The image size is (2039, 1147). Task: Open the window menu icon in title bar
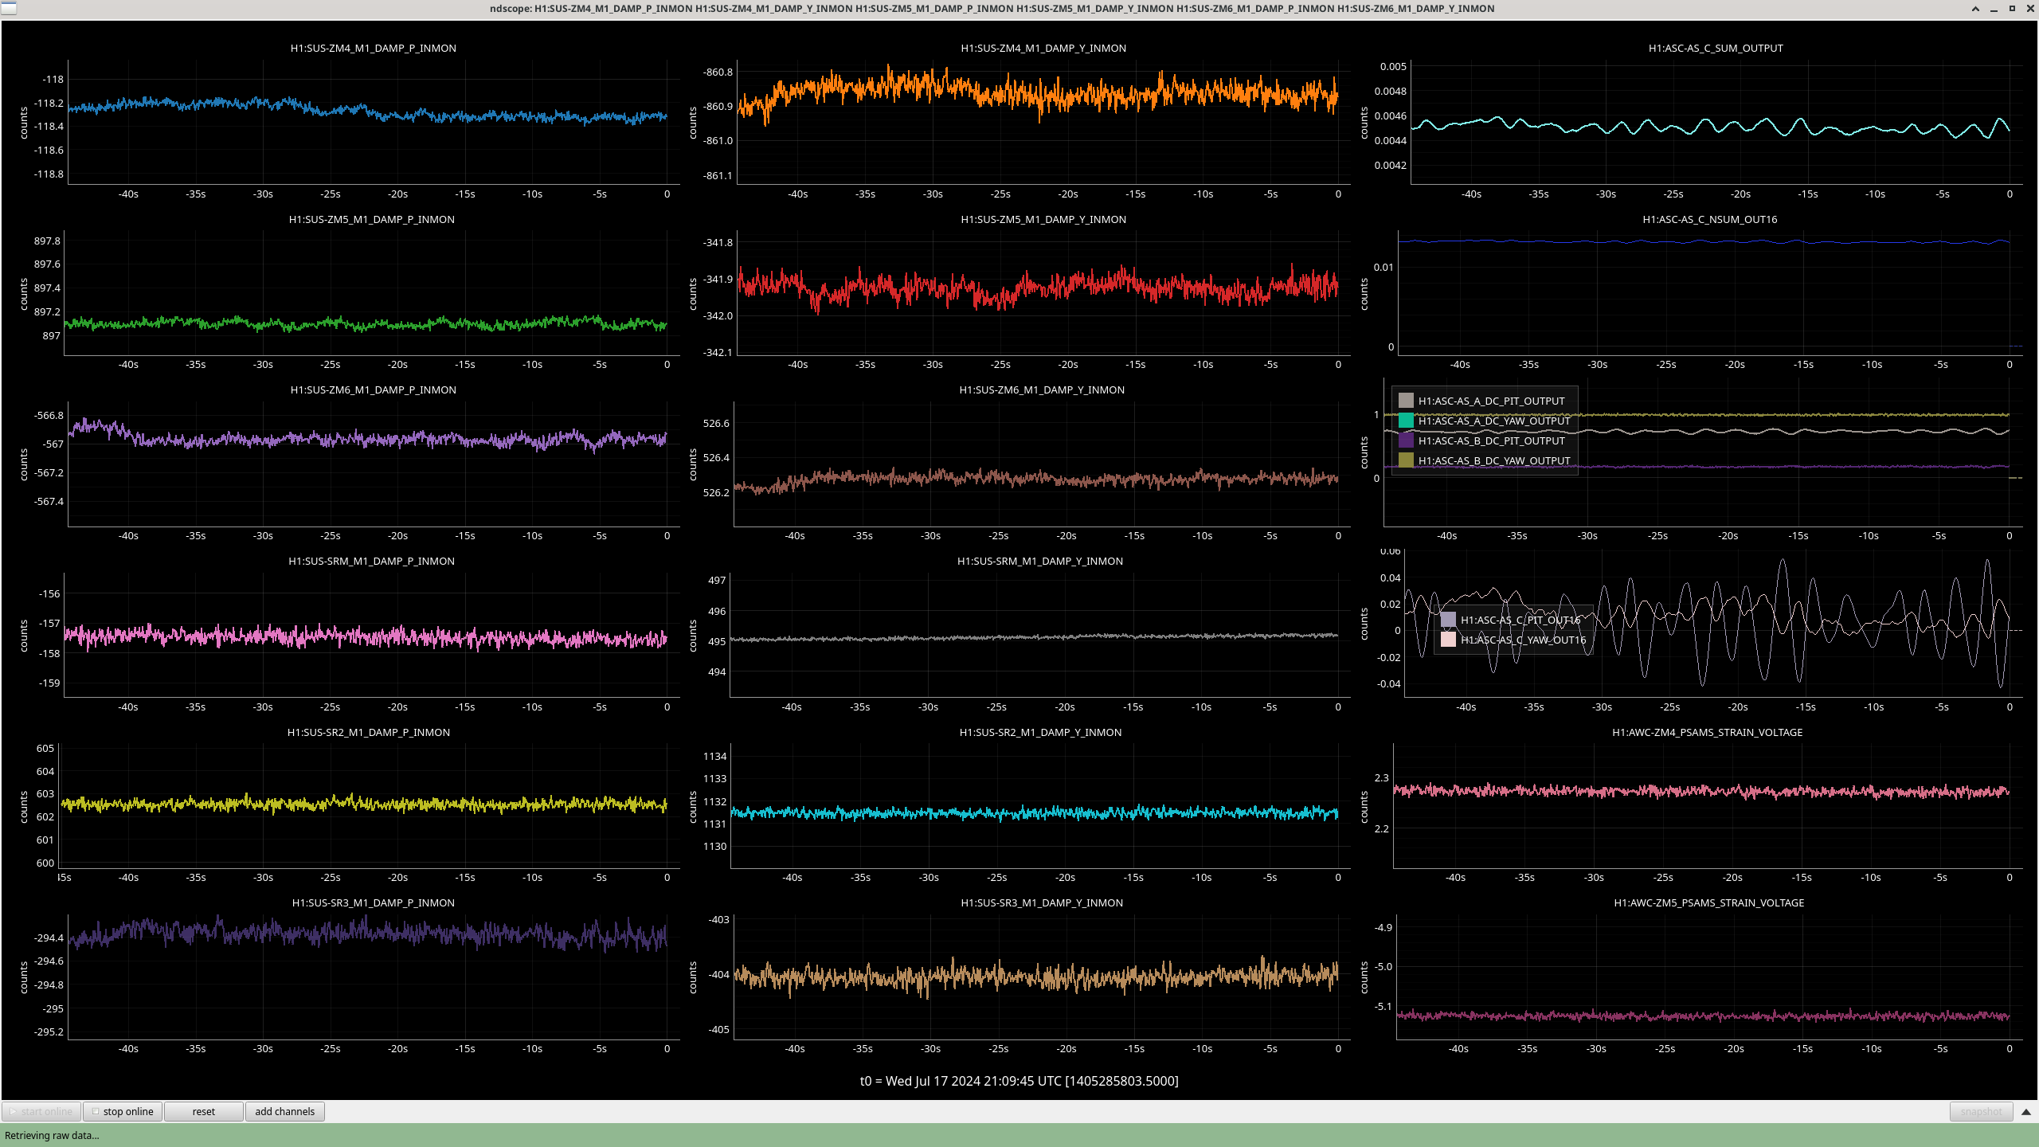[x=8, y=8]
